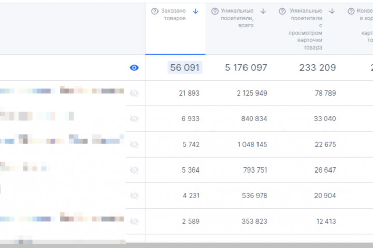The image size is (373, 248).
Task: Click cell 4 231
Action: pyautogui.click(x=191, y=196)
